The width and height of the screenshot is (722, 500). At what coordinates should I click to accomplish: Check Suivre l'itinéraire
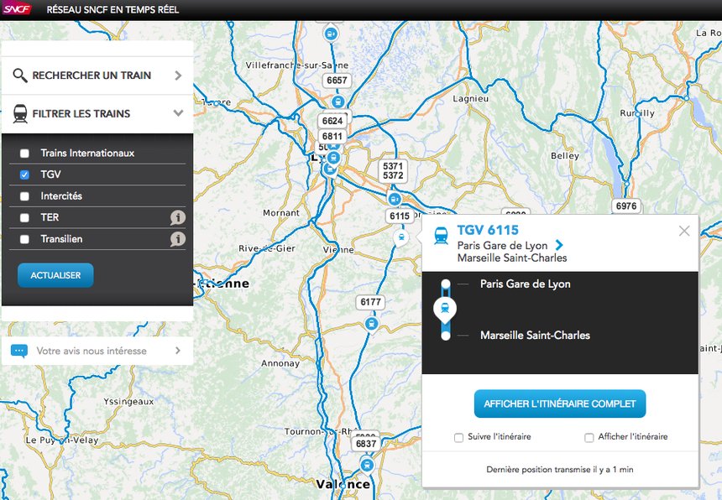[x=458, y=437]
